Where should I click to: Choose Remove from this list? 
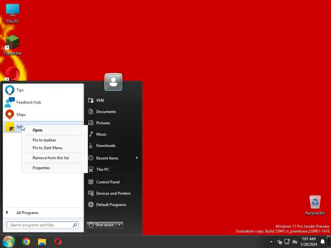click(54, 158)
